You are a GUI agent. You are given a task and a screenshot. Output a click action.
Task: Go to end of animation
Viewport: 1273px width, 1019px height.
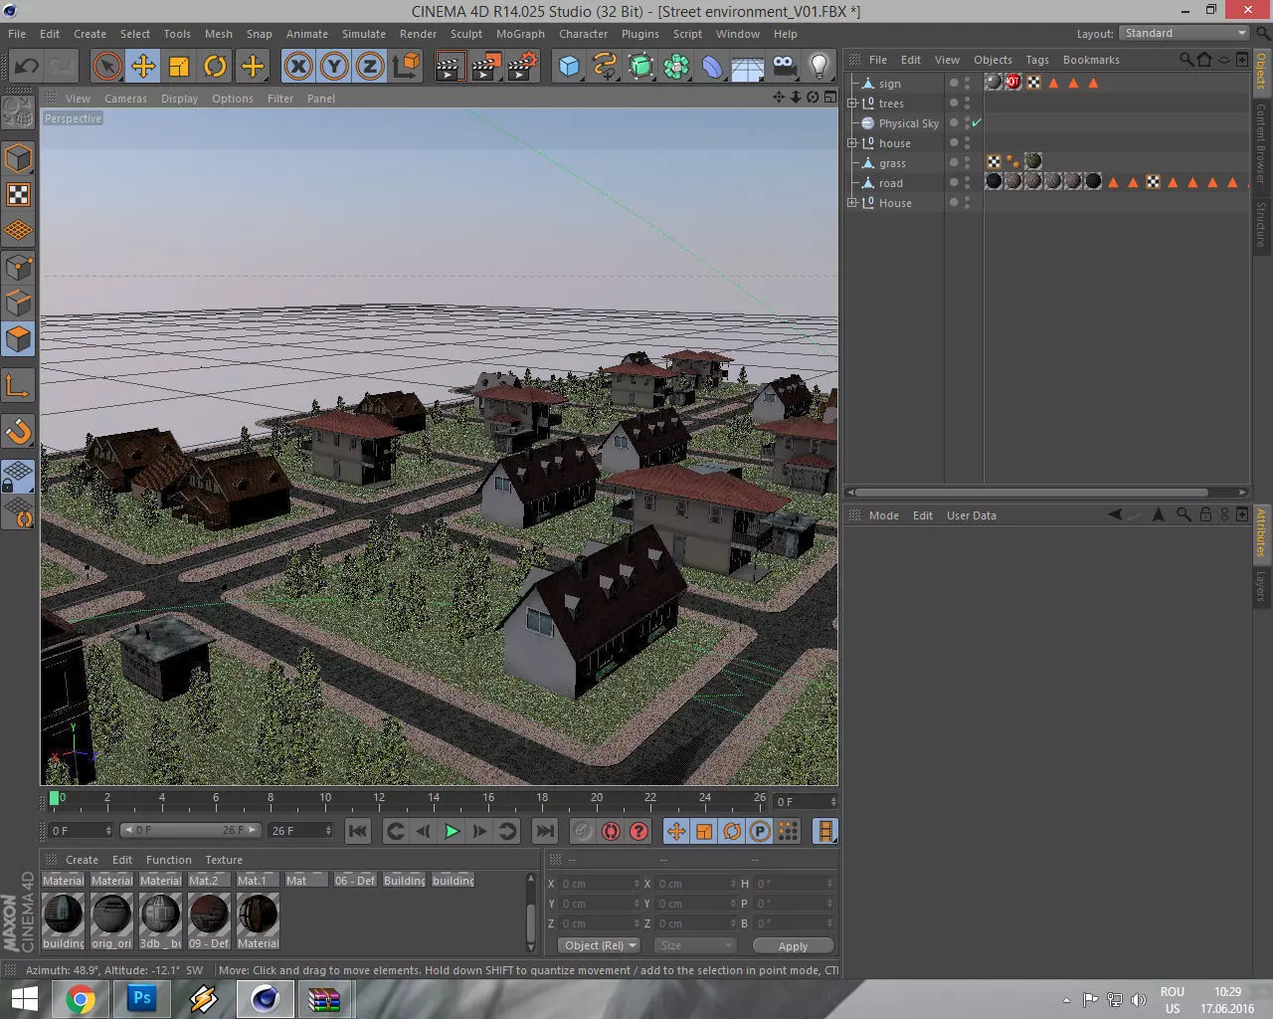pos(544,831)
